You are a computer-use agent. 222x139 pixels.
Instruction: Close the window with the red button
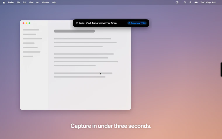(23, 23)
